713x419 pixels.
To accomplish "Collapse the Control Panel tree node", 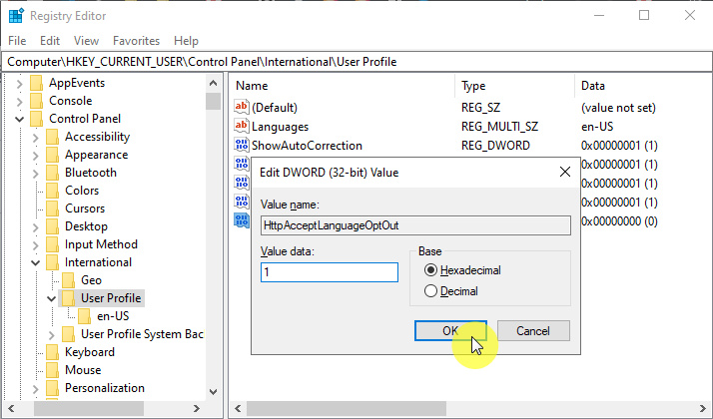I will (20, 119).
